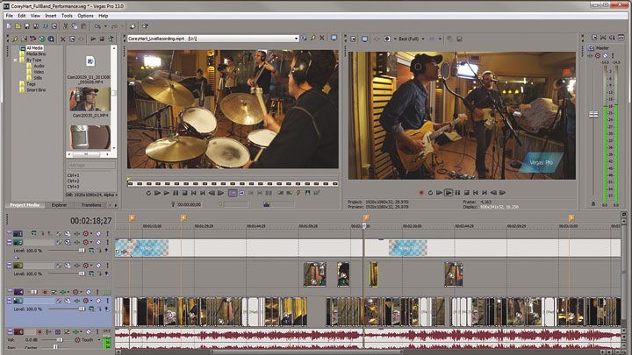Pause playback in the video preview window
The height and width of the screenshot is (355, 632).
(x=458, y=192)
